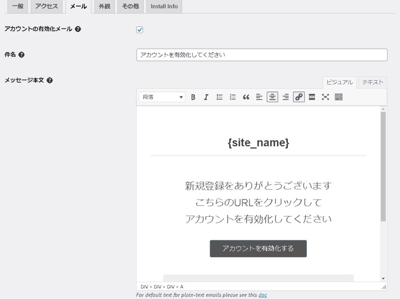Click the アカウントを有効化する button in message

click(x=258, y=249)
